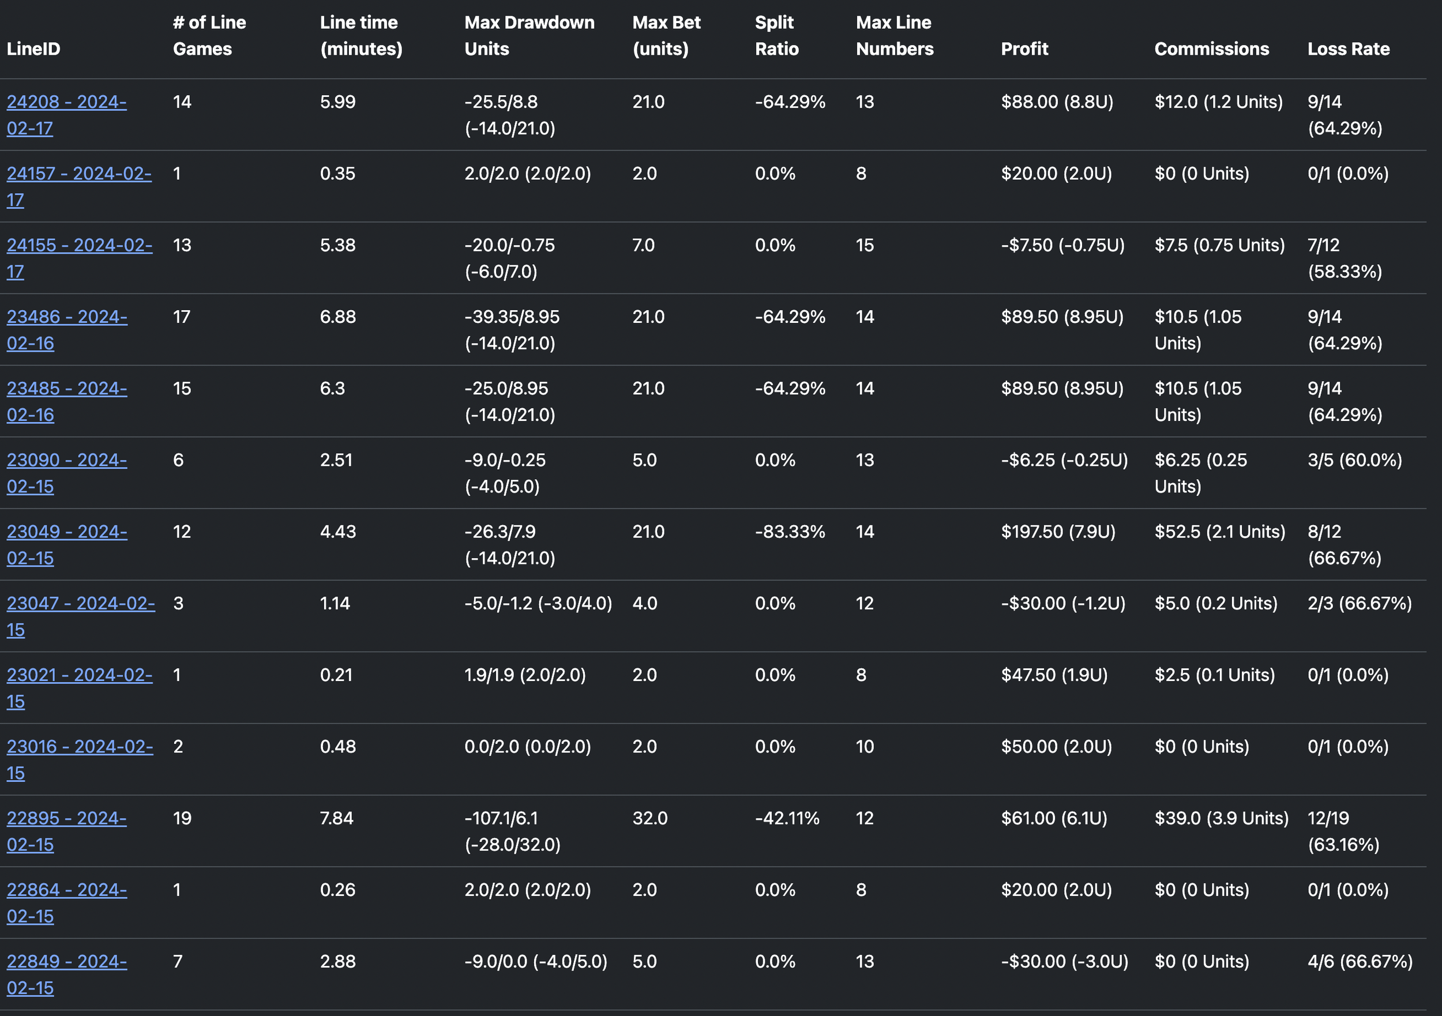Open line 23047 - 2024-02-15 link

[80, 604]
